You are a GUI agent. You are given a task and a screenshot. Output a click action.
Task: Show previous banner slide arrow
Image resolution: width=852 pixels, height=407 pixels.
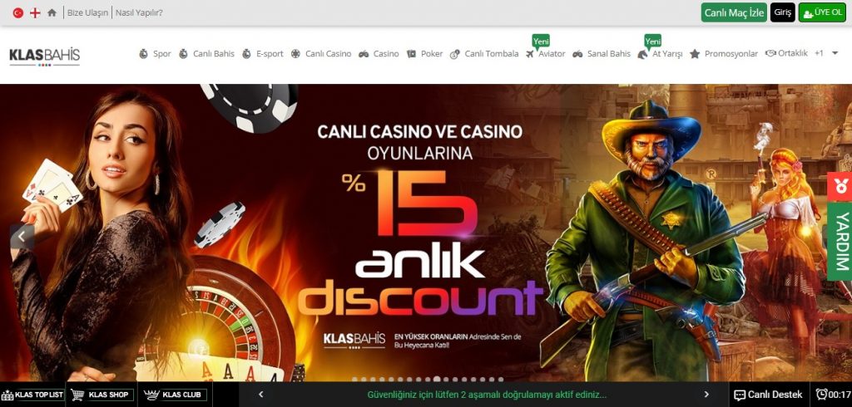click(22, 236)
